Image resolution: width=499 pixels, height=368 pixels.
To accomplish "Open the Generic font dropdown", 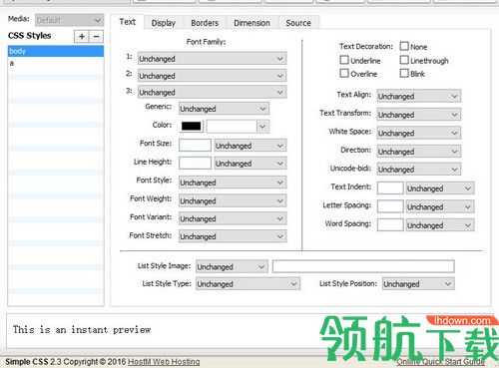I will click(224, 109).
